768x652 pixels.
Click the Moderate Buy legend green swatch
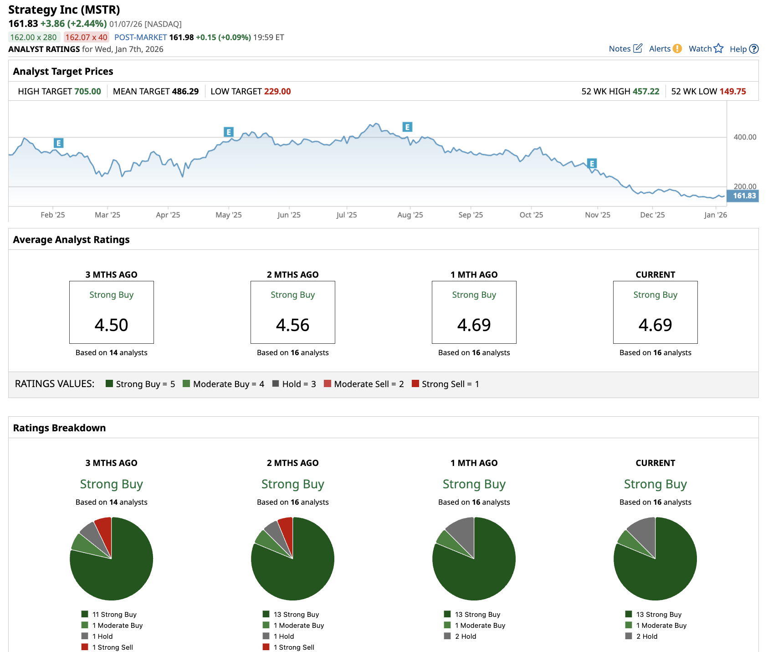click(186, 383)
